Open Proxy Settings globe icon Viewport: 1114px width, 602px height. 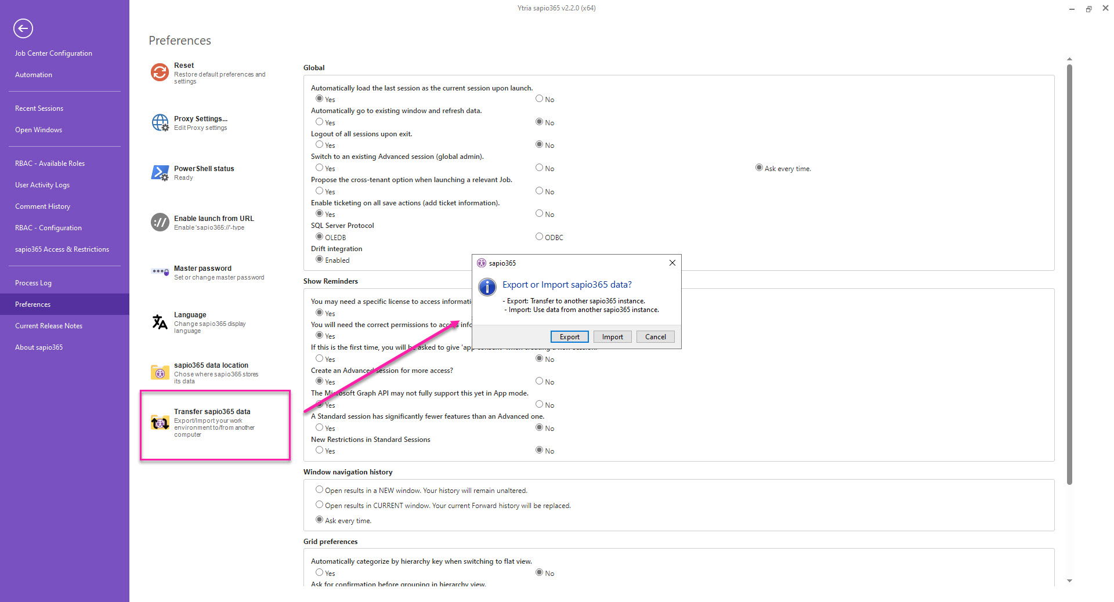(x=160, y=122)
